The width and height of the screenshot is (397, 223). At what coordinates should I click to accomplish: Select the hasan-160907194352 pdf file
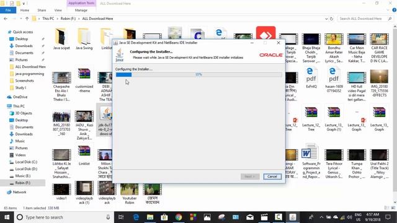click(334, 80)
